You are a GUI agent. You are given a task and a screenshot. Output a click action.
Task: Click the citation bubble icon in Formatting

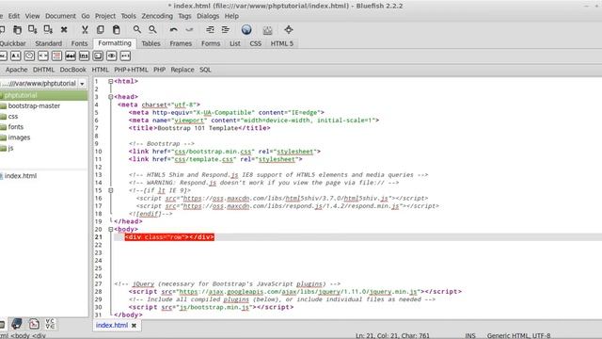pos(29,56)
